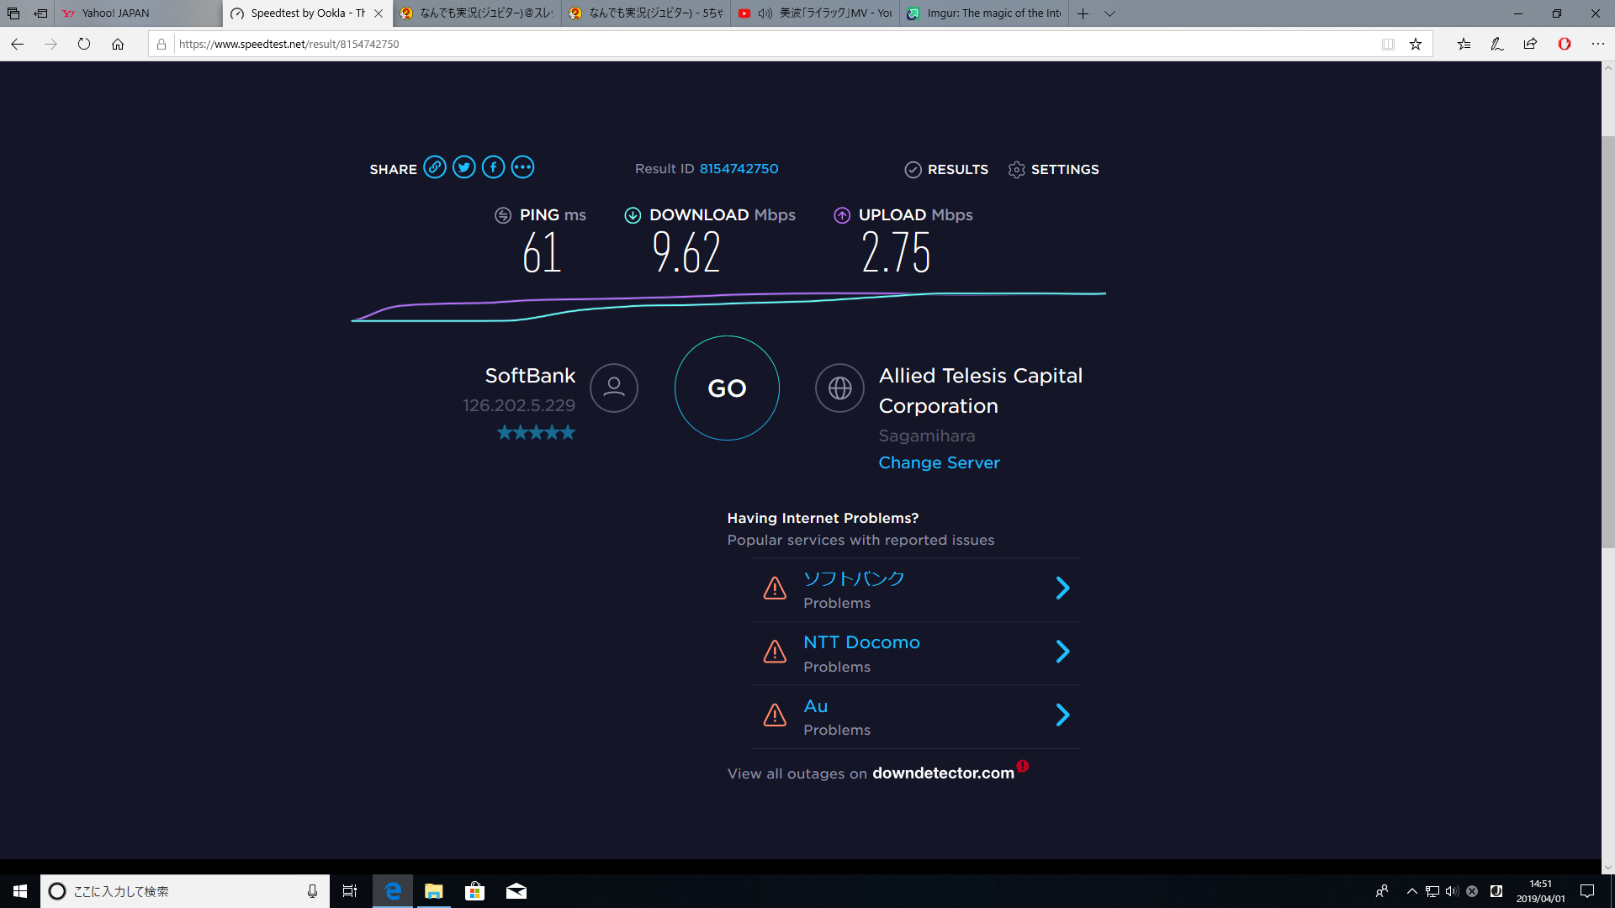This screenshot has width=1615, height=908.
Task: Toggle the reading view icon in the address bar
Action: tap(1388, 44)
